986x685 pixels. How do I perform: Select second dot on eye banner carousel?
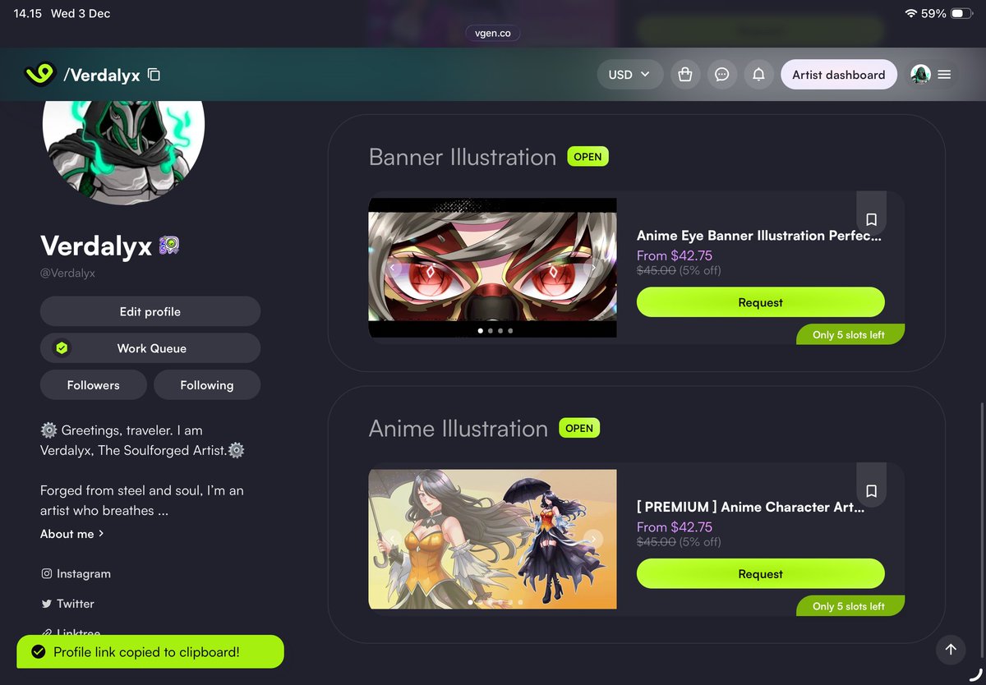point(491,331)
